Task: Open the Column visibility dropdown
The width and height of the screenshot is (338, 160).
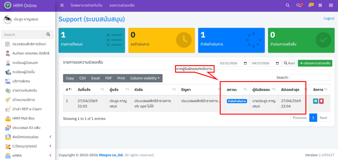Action: coord(146,78)
